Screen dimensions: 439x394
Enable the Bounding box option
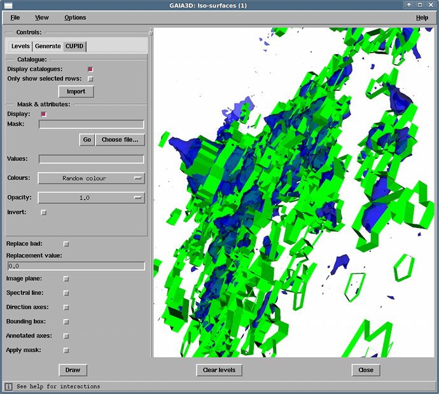tap(66, 322)
